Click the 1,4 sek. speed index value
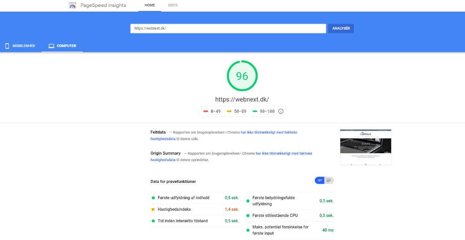Viewport: 465px width, 240px height. pyautogui.click(x=232, y=209)
